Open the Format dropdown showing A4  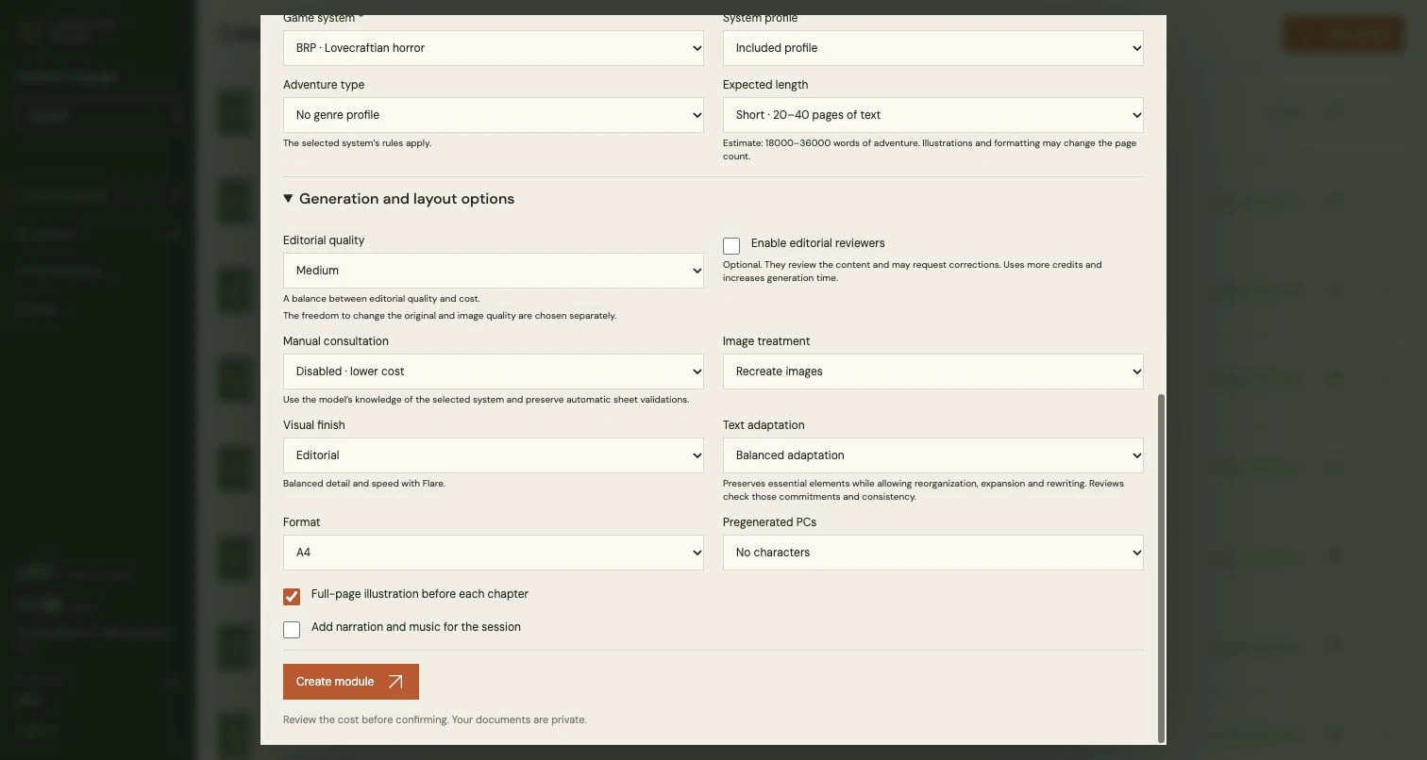point(493,553)
